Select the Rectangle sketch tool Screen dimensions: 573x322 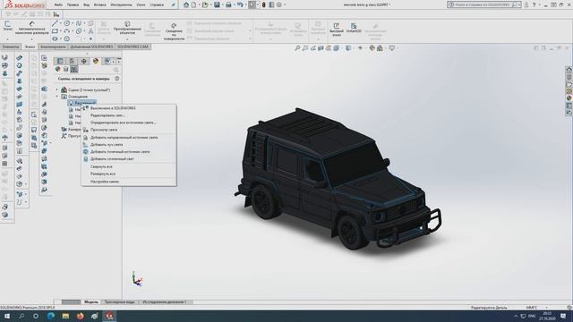click(55, 31)
